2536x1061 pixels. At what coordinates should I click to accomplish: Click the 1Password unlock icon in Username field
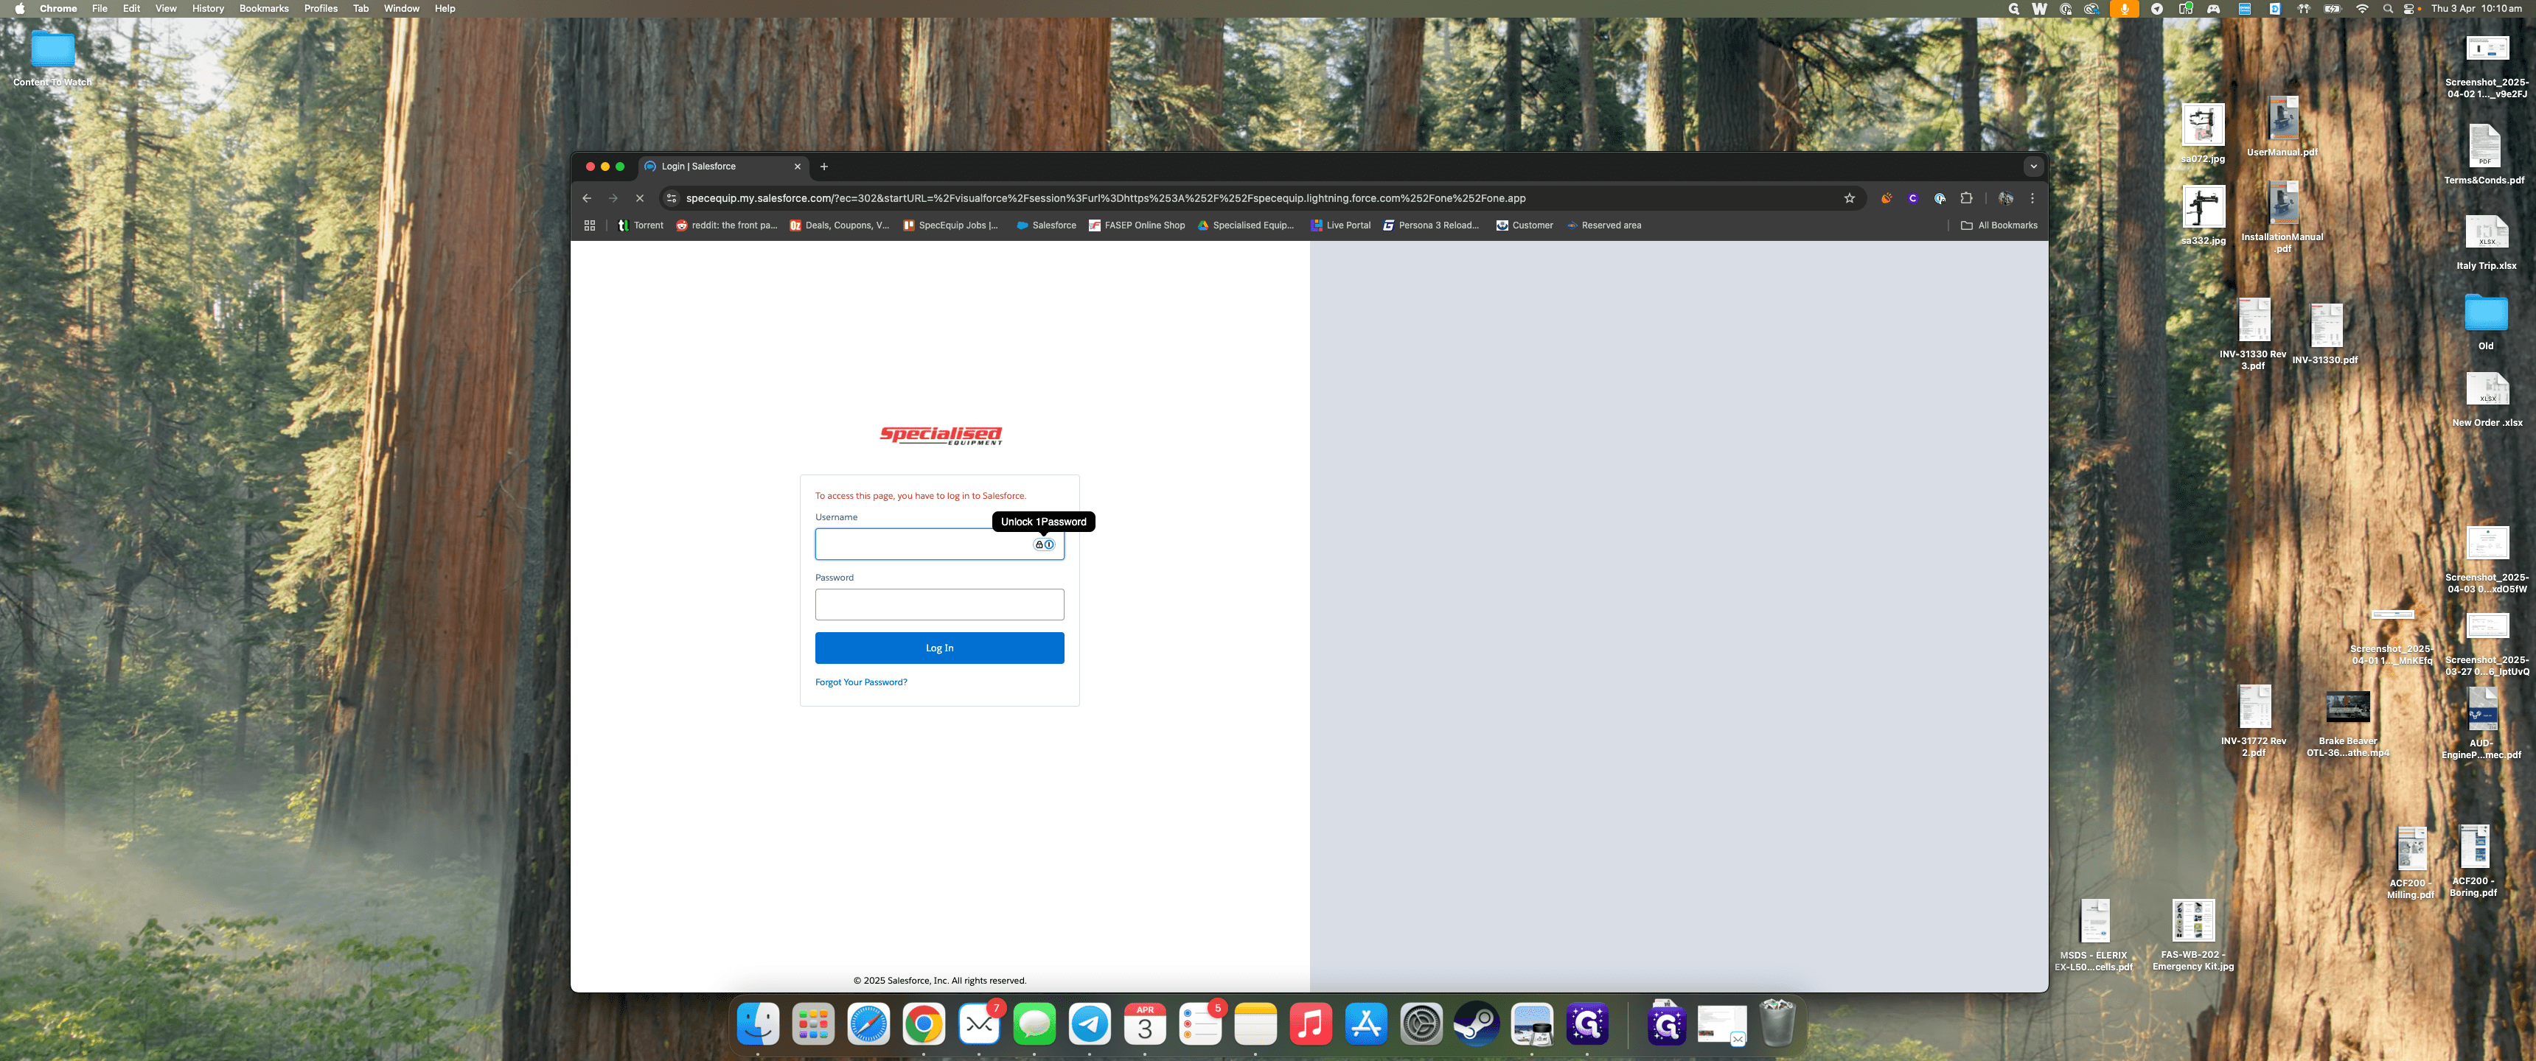(1044, 544)
